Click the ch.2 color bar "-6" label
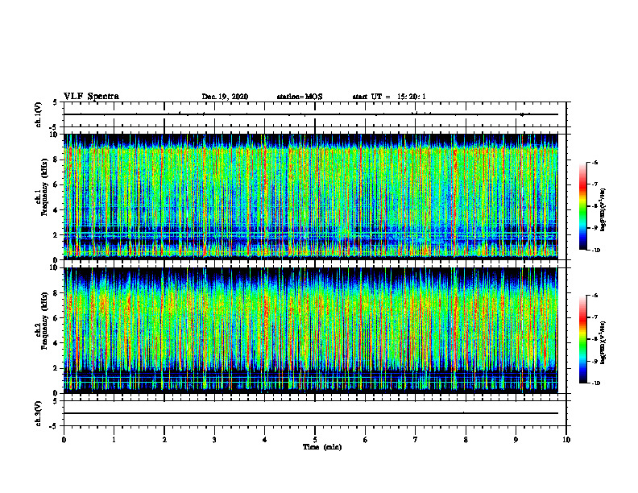The image size is (638, 493). [x=594, y=296]
